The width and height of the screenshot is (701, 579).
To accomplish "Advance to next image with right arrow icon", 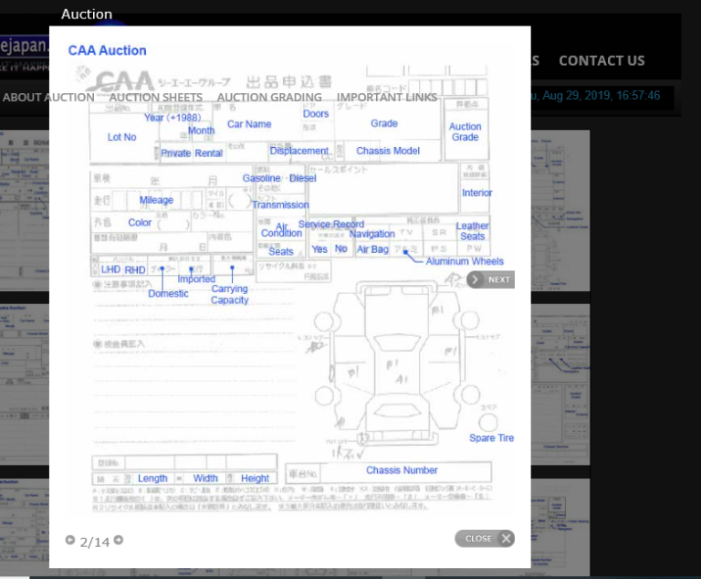I will pos(119,540).
